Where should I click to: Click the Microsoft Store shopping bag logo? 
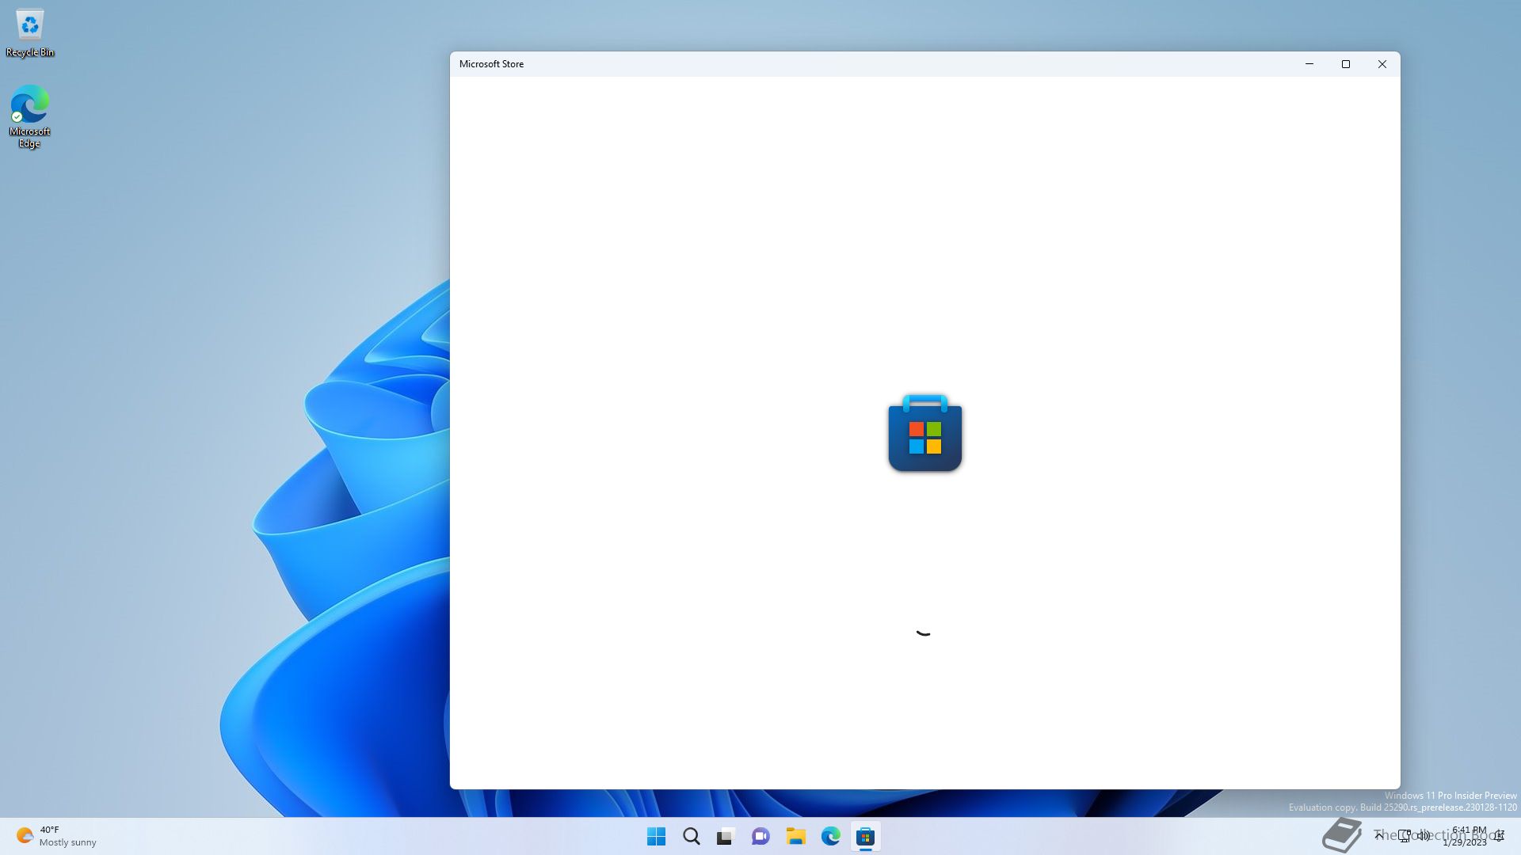coord(924,434)
